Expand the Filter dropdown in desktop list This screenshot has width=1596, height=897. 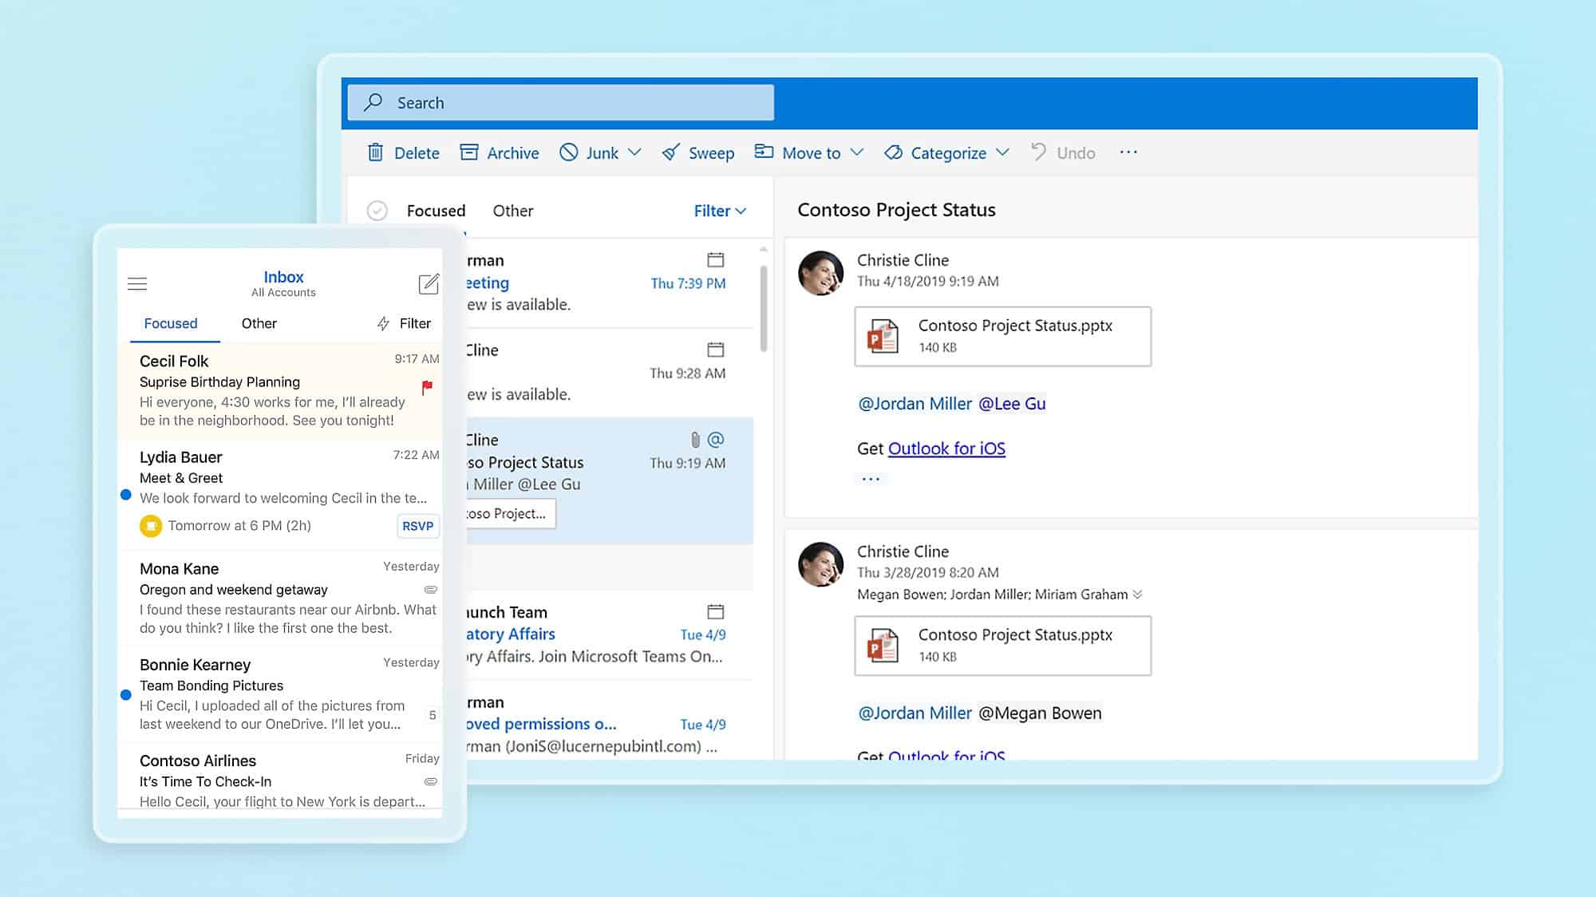(x=720, y=211)
